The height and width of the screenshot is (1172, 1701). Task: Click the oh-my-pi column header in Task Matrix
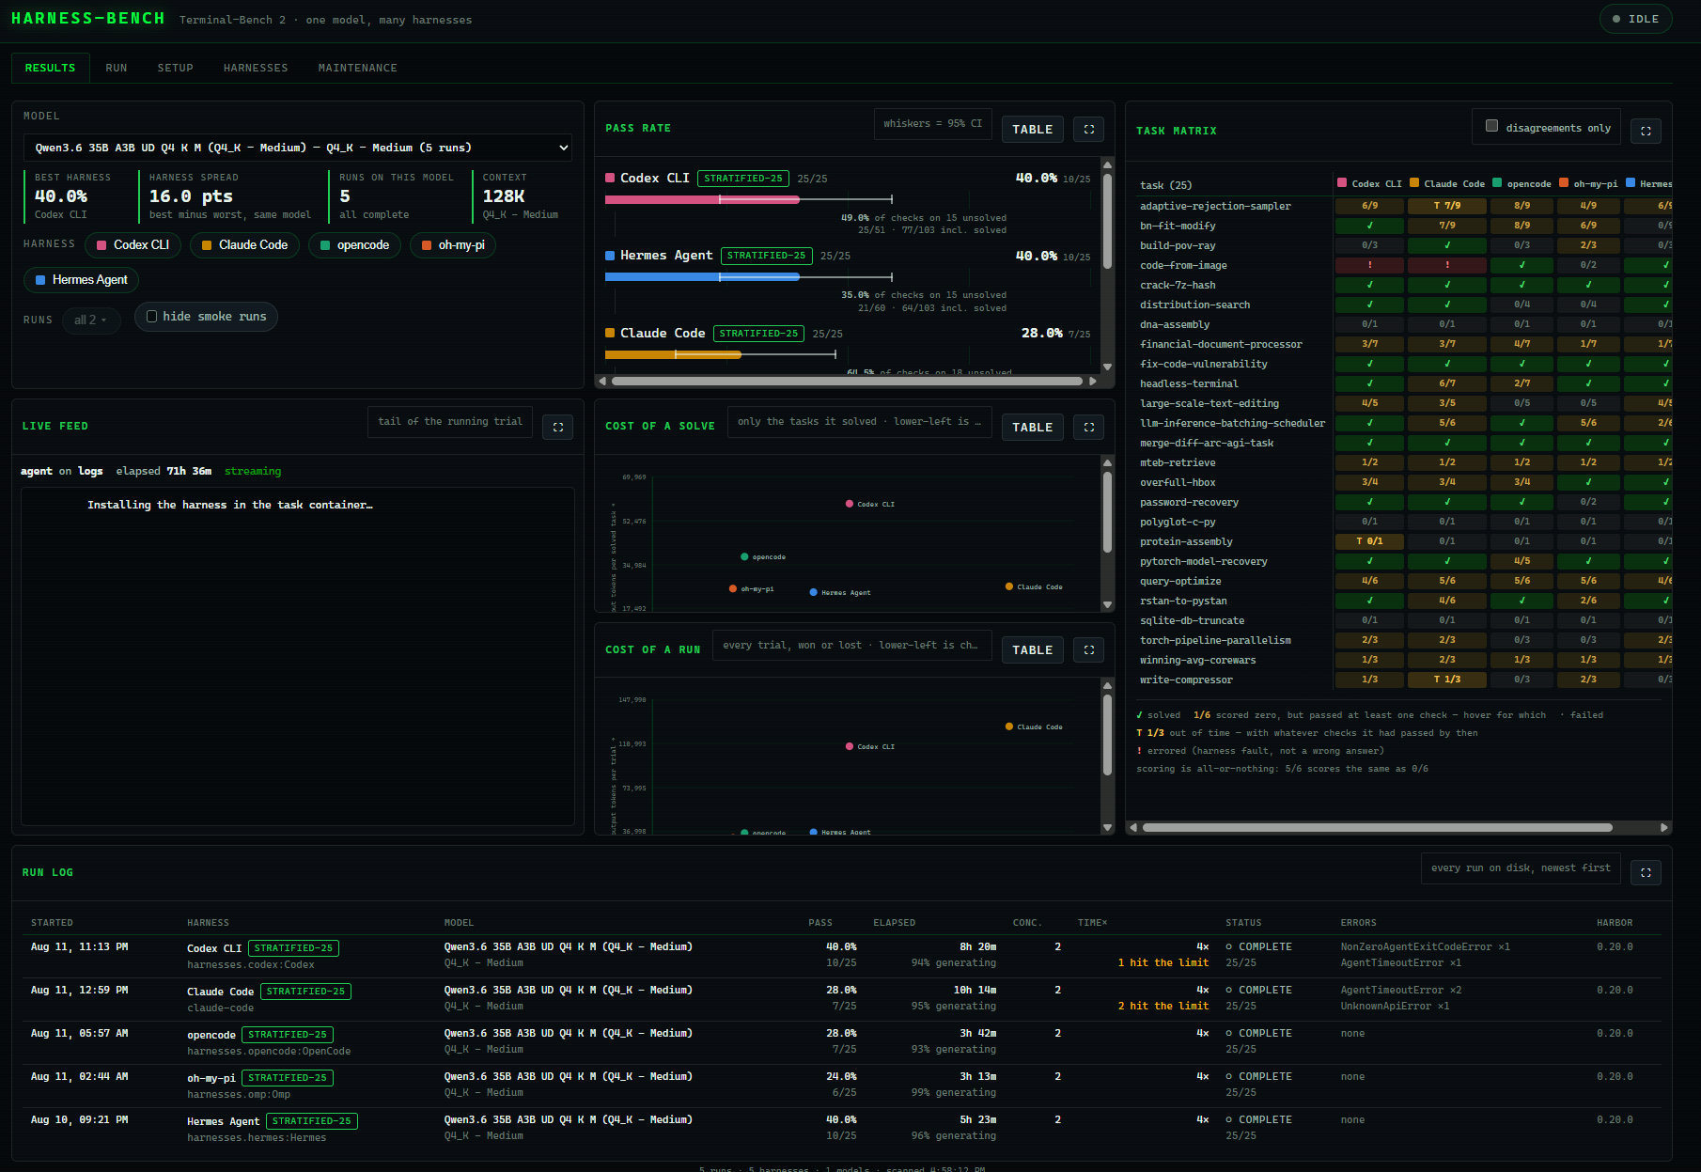pyautogui.click(x=1588, y=184)
